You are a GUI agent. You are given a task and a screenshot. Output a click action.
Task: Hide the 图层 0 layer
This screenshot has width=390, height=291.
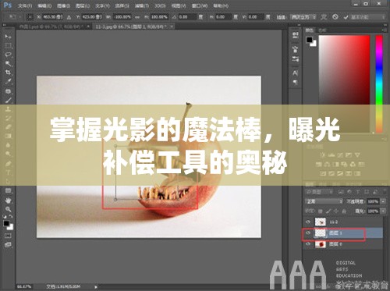click(x=308, y=244)
